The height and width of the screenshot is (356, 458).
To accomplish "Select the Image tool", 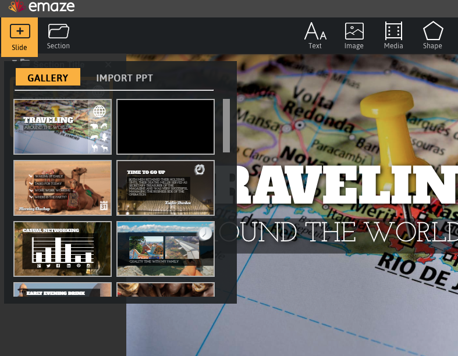I will (354, 35).
